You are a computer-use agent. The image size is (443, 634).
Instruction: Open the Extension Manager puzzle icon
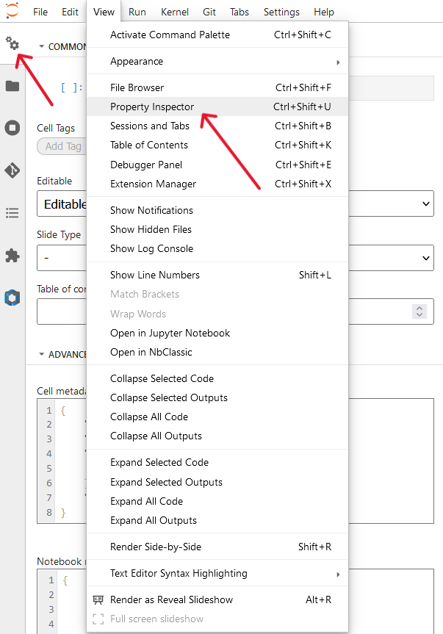[x=12, y=256]
